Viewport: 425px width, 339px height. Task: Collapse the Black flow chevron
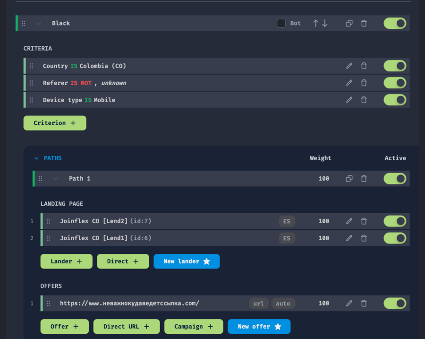(38, 23)
